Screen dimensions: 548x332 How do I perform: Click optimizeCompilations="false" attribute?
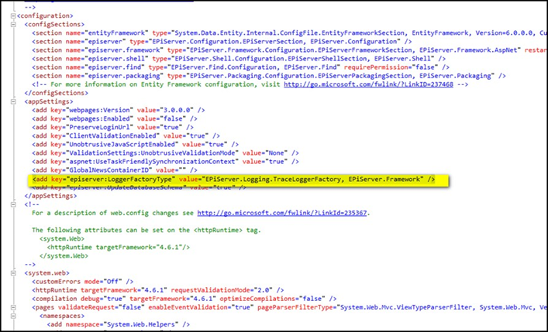tap(274, 299)
